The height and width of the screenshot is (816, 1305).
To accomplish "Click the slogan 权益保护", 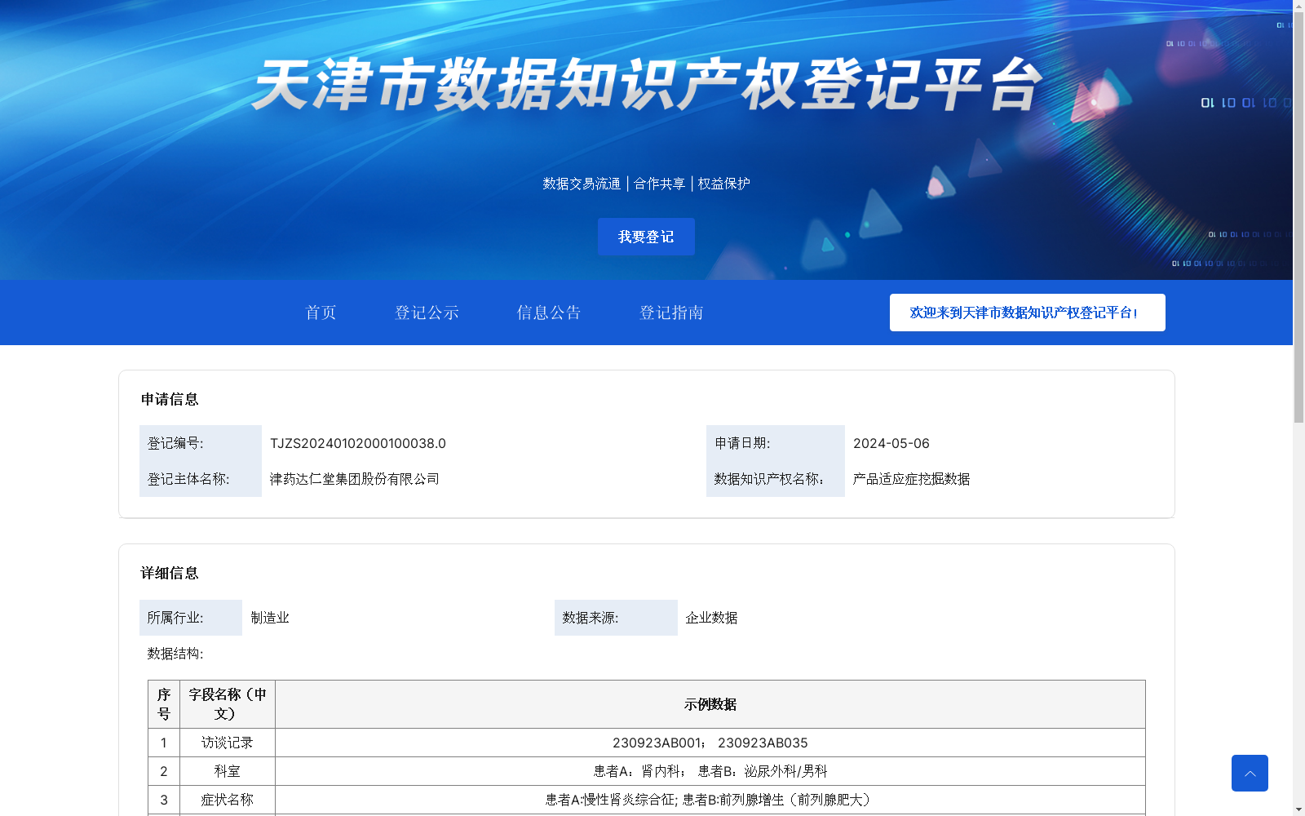I will [724, 184].
